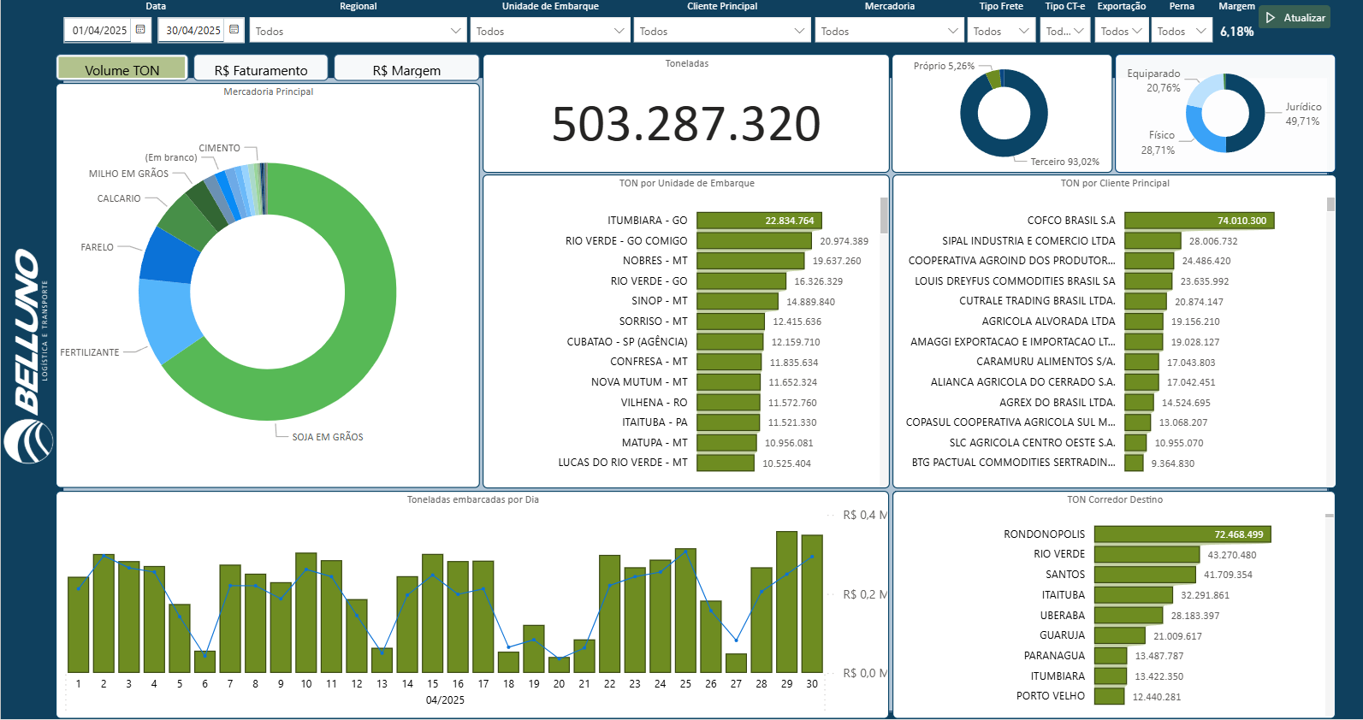Click the COFCO BRASIL S.A bar
Screen dimensions: 1363x720
tap(1200, 221)
